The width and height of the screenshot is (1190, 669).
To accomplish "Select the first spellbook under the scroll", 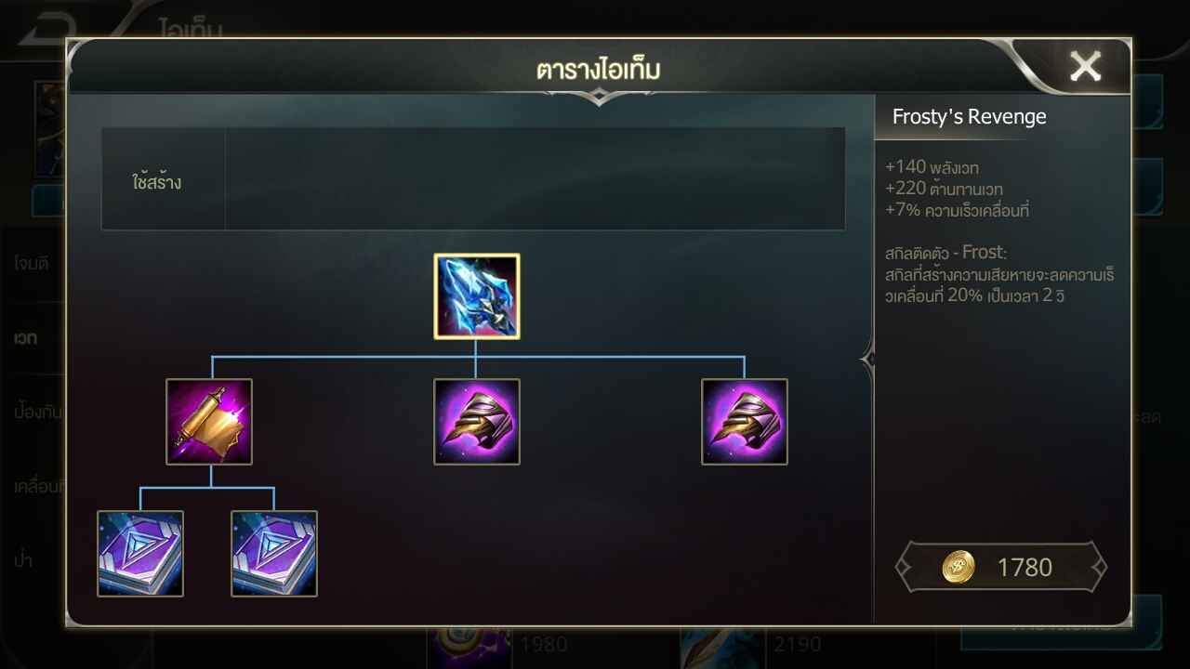I will pyautogui.click(x=140, y=554).
